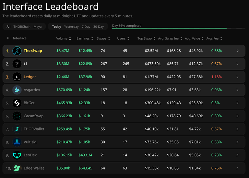This screenshot has height=178, width=249.
Task: Expand the THORWallet row chevron
Action: (x=238, y=129)
